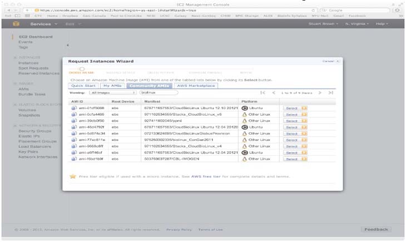The width and height of the screenshot is (406, 242).
Task: Click manifest text 503769037287/CBL-IMOGEN
Action: (172, 159)
